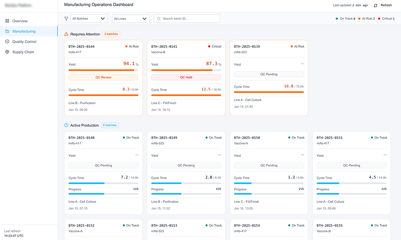Viewport: 401px width, 240px height.
Task: Select the QC Review badge on BTH-2025-0144
Action: coord(103,77)
